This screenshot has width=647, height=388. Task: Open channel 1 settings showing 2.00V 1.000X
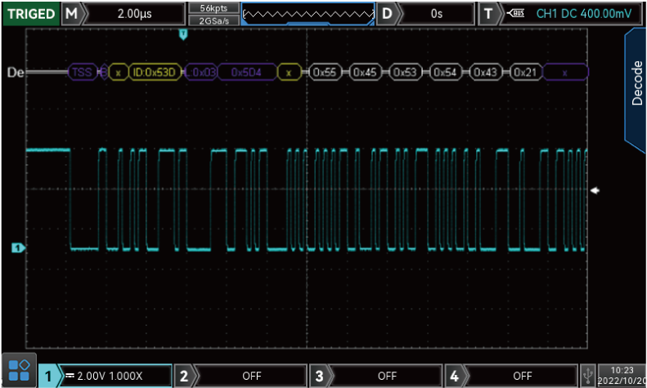pos(117,376)
